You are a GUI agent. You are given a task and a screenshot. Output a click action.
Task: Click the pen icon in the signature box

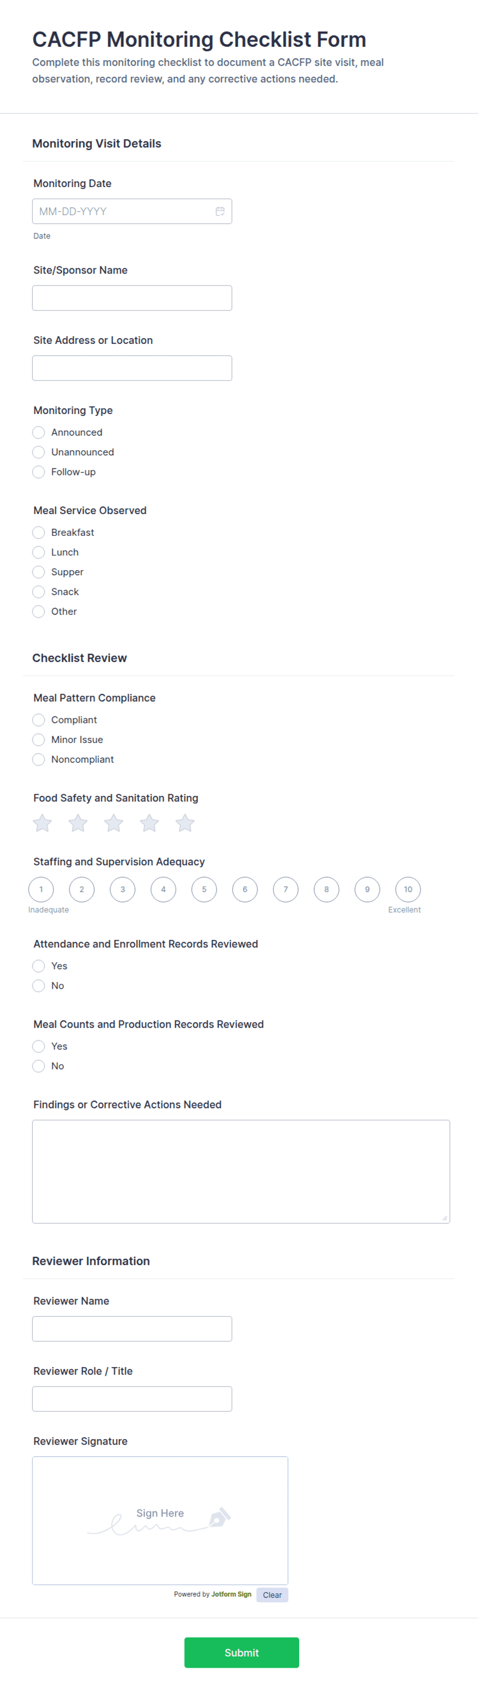point(220,1517)
